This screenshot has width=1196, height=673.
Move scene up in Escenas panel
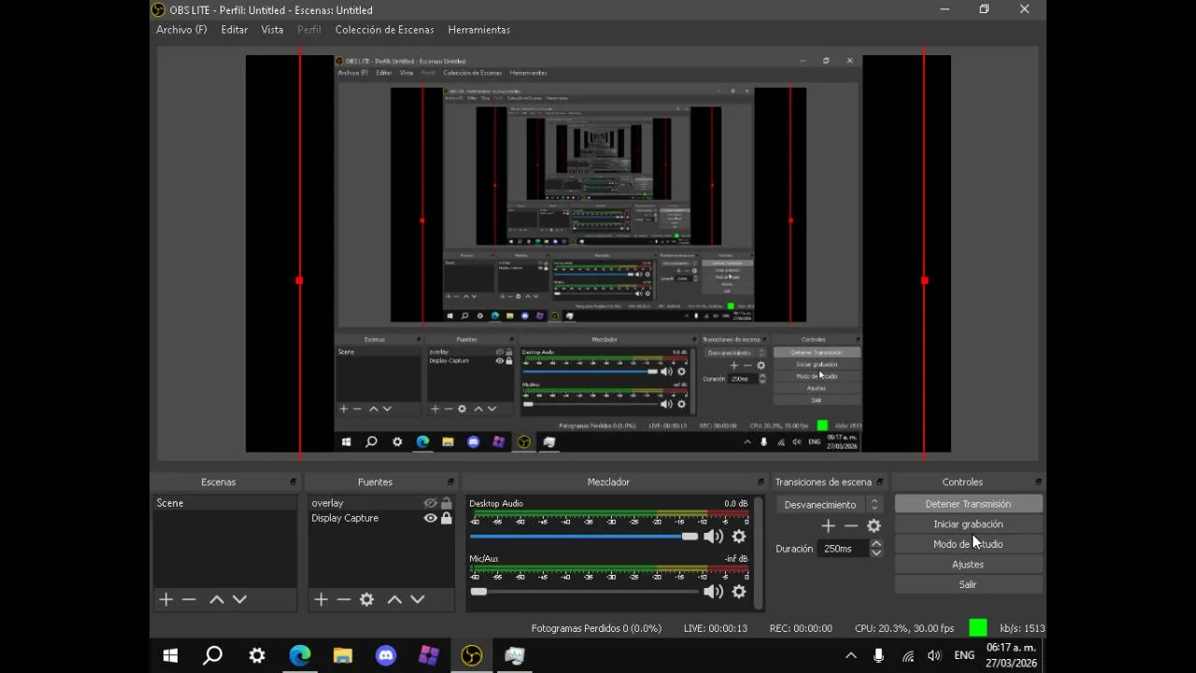tap(217, 599)
